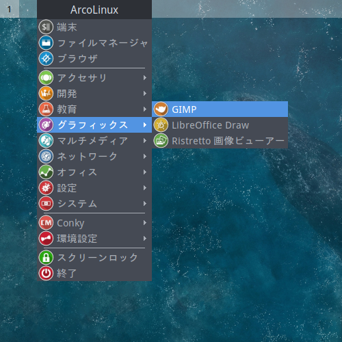The width and height of the screenshot is (342, 342).
Task: Click the file manager icon
Action: 46,43
